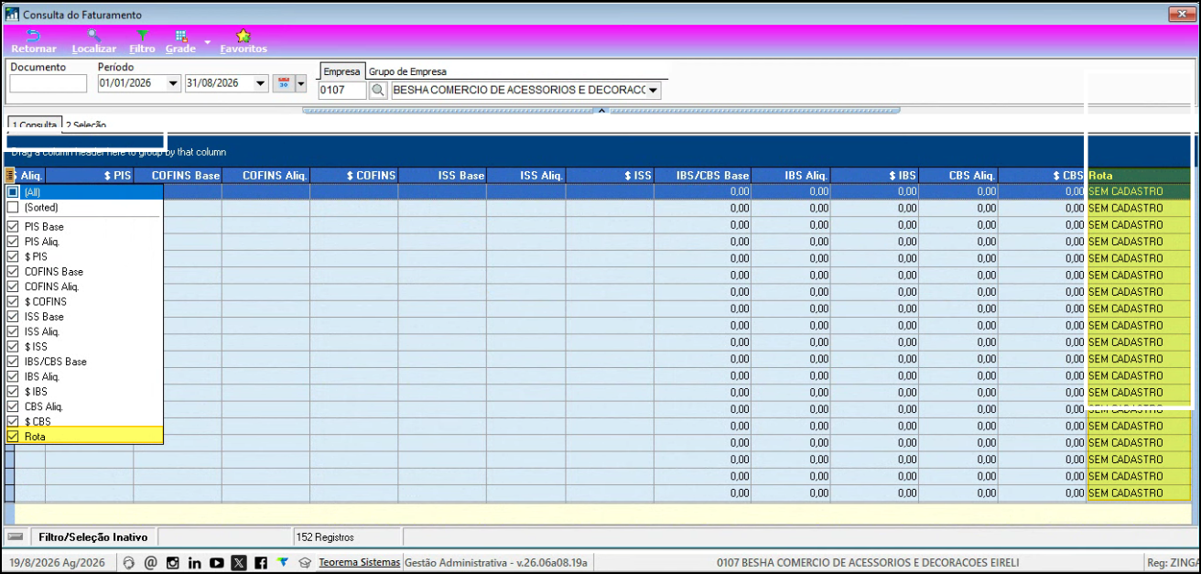The image size is (1201, 574).
Task: Open the start date dropdown 01/01/2026
Action: [x=174, y=83]
